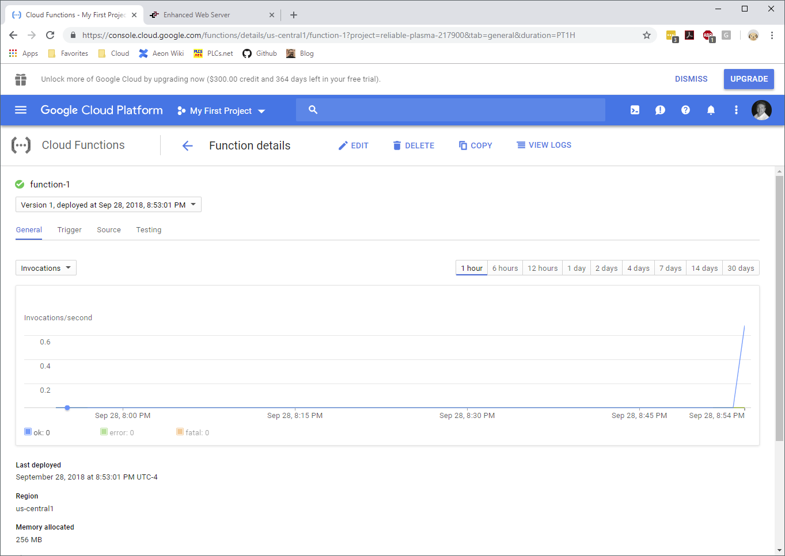Switch to the Testing tab
The height and width of the screenshot is (556, 785).
(x=149, y=230)
